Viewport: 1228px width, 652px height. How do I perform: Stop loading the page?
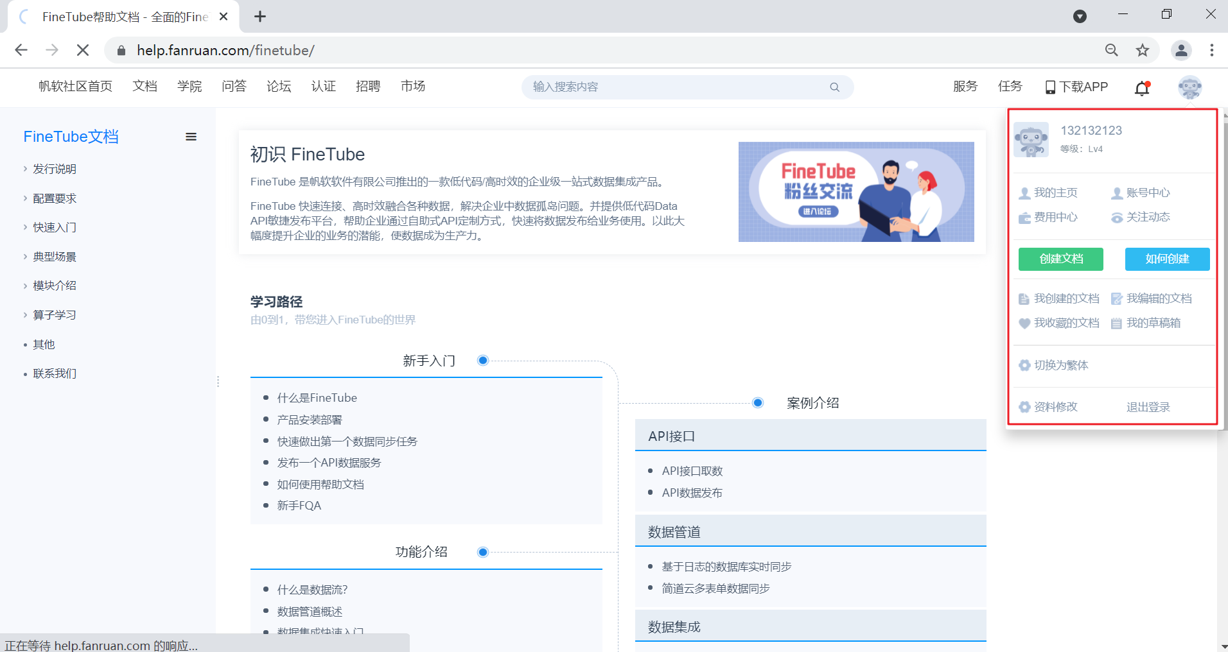tap(83, 50)
